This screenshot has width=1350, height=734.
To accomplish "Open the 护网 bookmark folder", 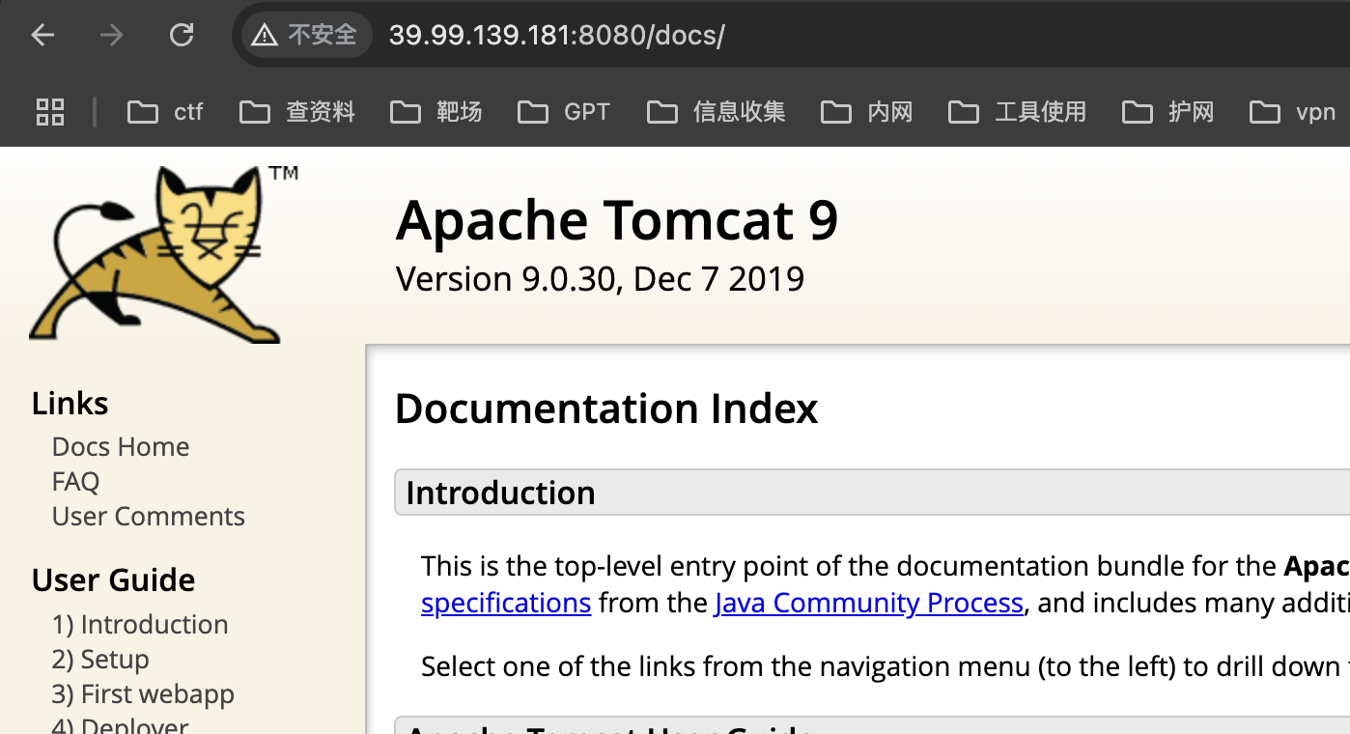I will pyautogui.click(x=1168, y=112).
